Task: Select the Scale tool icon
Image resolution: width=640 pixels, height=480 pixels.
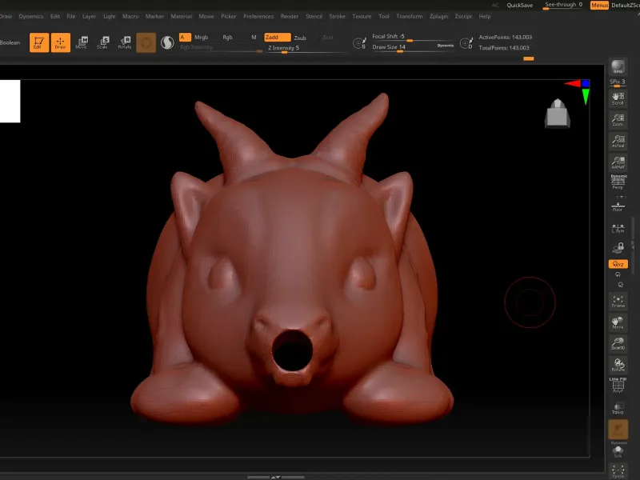Action: coord(103,42)
